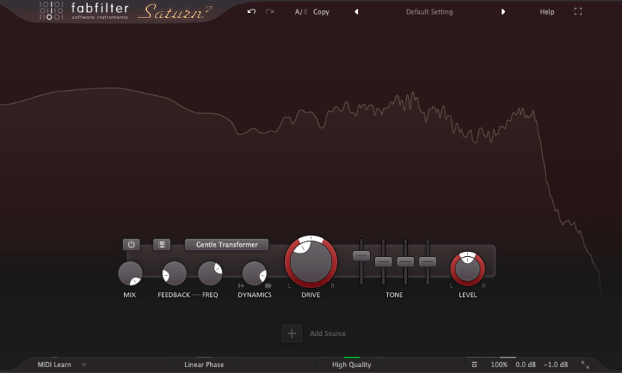Toggle High Quality mode

pyautogui.click(x=352, y=365)
